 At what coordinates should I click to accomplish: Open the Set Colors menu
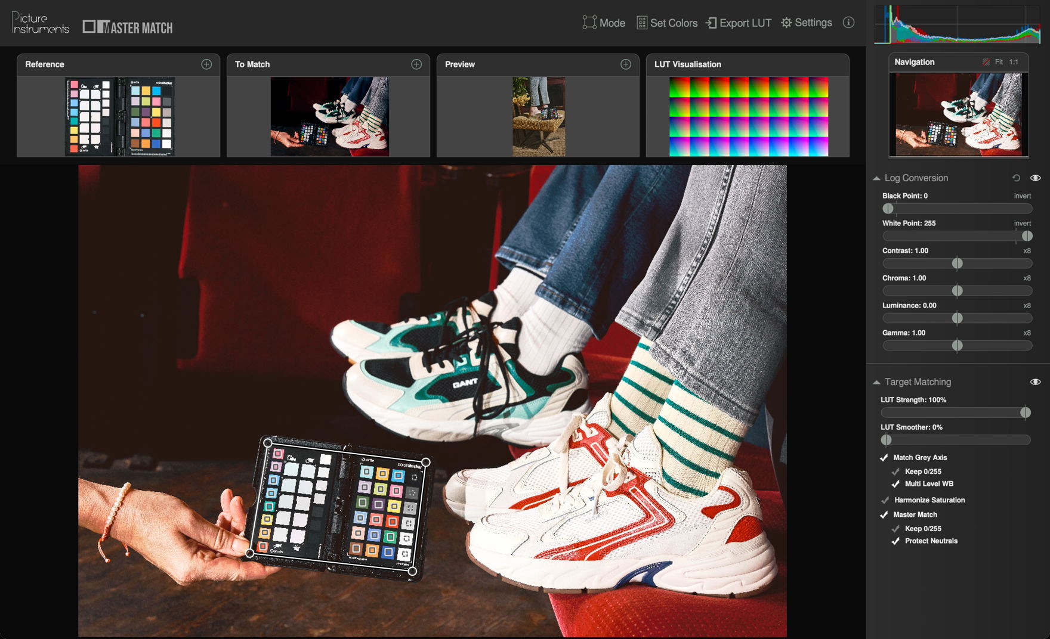[x=667, y=23]
